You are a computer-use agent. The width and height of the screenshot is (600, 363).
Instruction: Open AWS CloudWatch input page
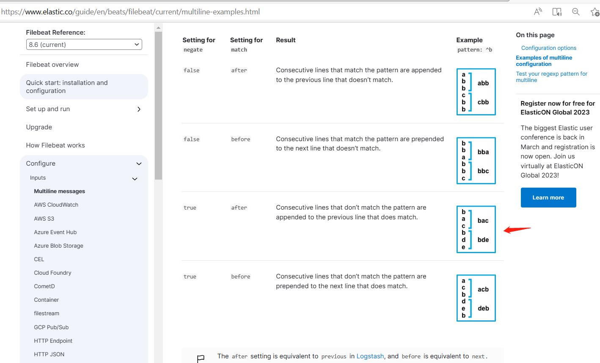[56, 205]
